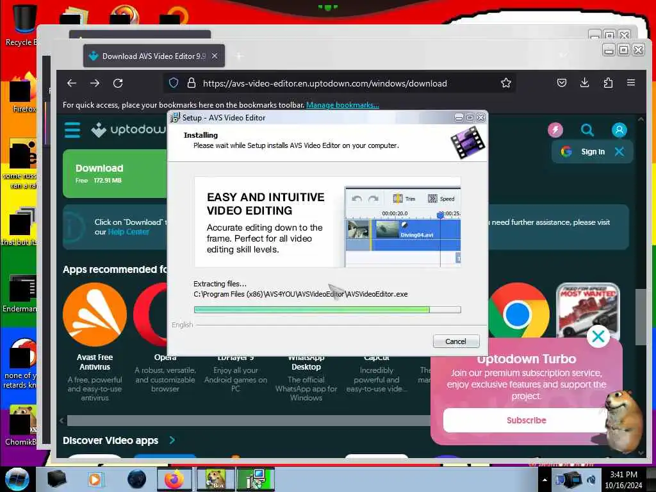Click the Avast Free Antivirus title
656x492 pixels.
click(x=95, y=362)
